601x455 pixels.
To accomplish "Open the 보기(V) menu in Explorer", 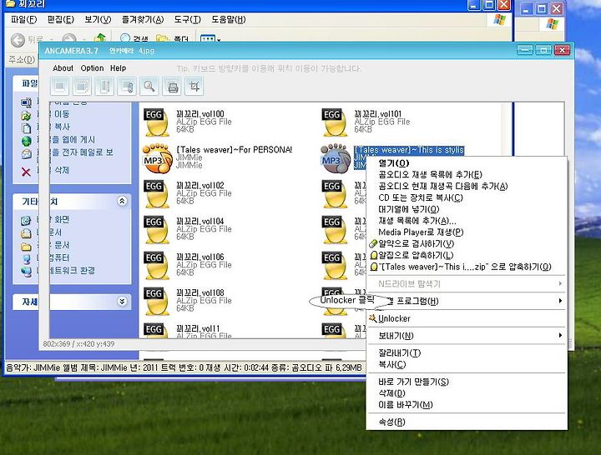I will (x=98, y=19).
